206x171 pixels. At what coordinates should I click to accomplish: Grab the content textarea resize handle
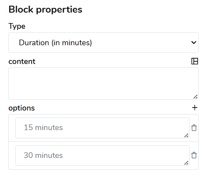click(x=196, y=97)
